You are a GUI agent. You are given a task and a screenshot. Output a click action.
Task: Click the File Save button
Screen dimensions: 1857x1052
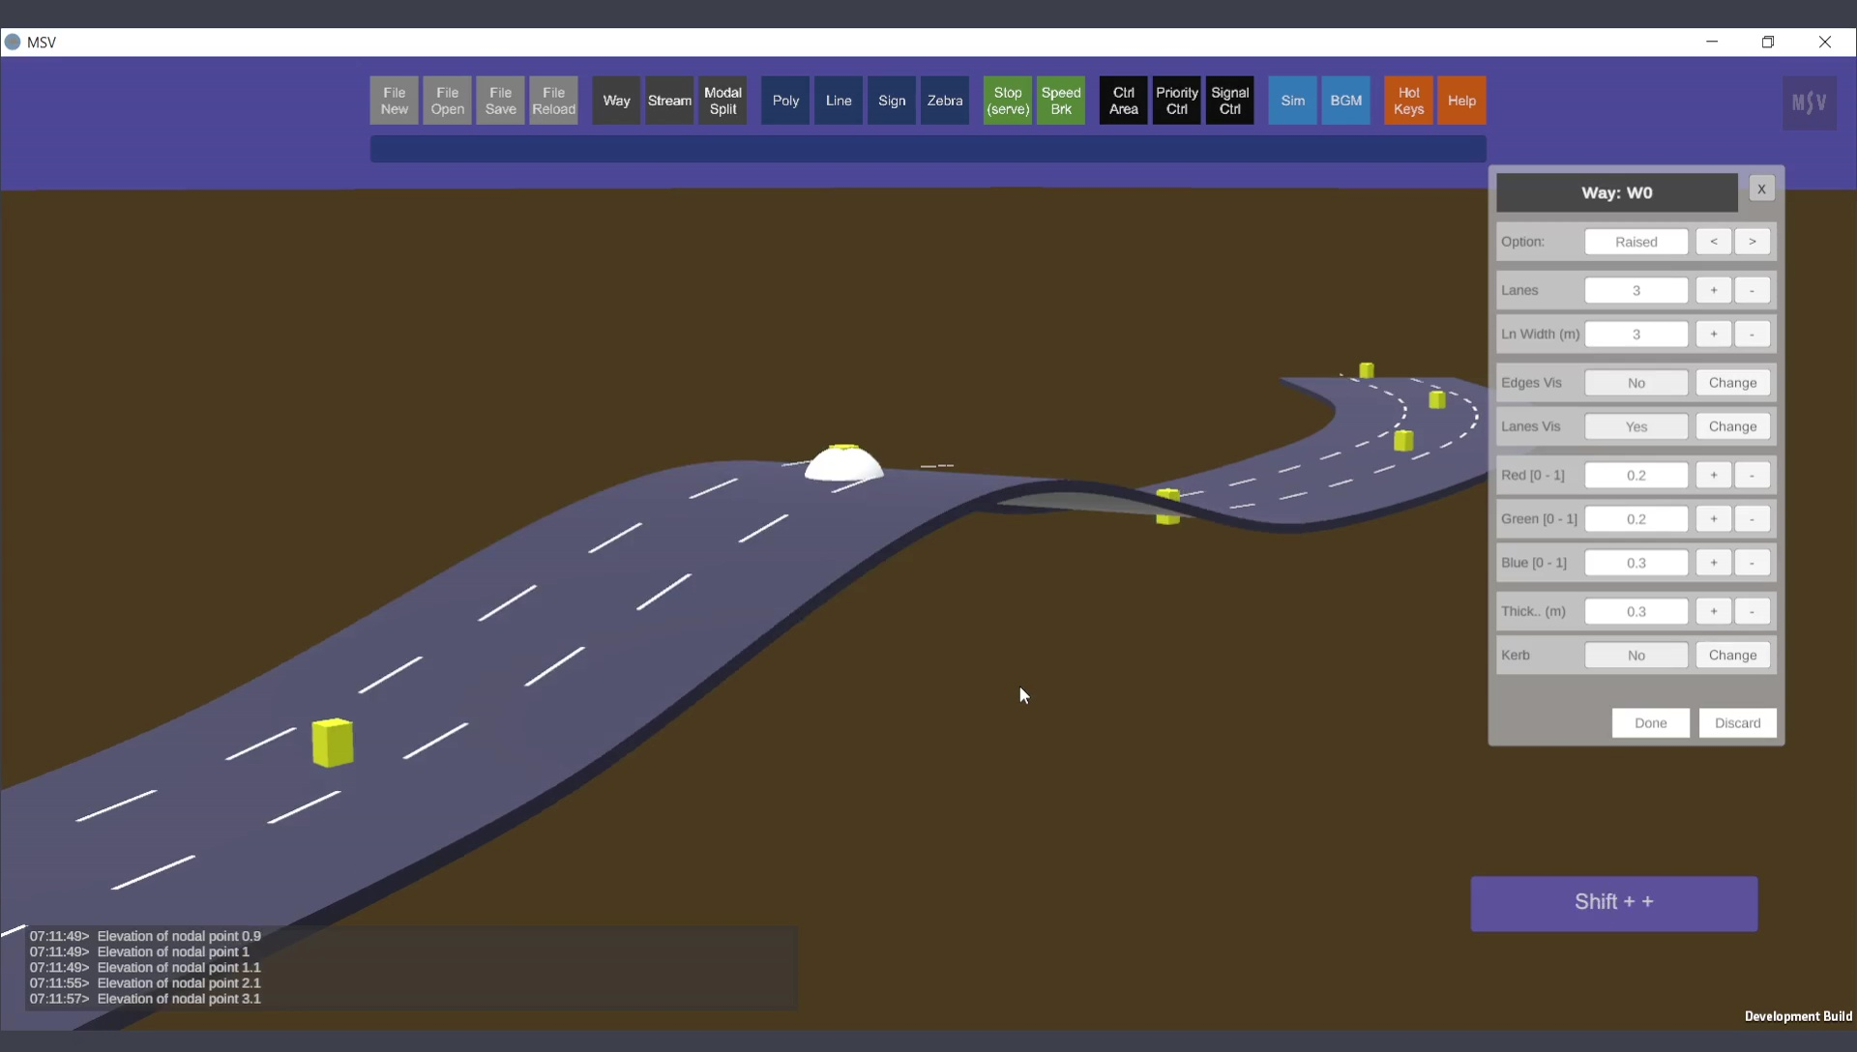click(500, 101)
